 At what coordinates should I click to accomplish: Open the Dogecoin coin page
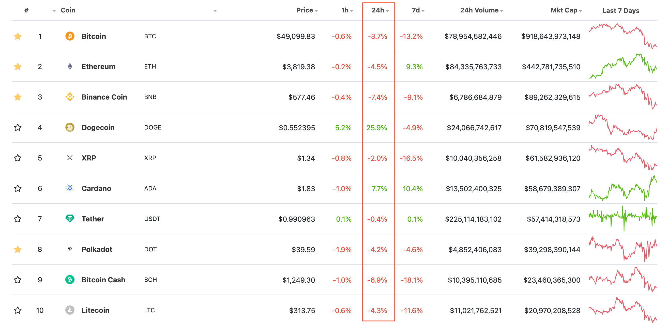point(98,127)
